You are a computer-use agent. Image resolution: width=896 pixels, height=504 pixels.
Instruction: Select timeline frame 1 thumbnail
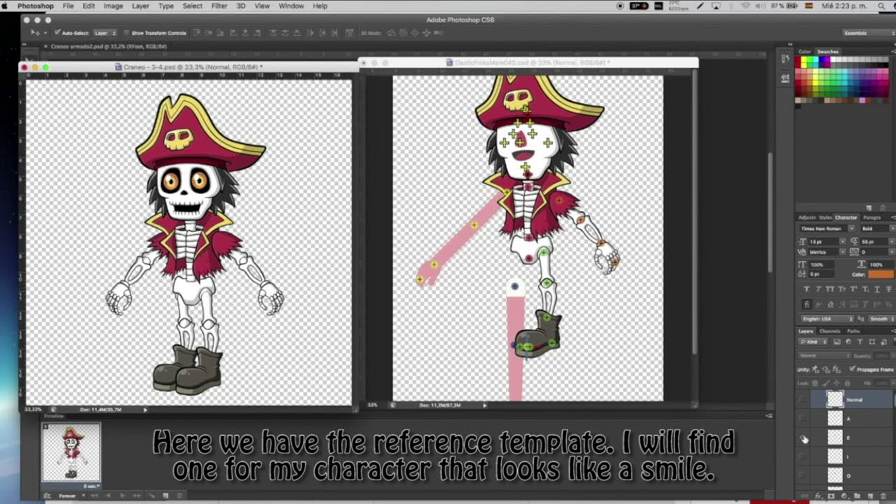[x=71, y=452]
